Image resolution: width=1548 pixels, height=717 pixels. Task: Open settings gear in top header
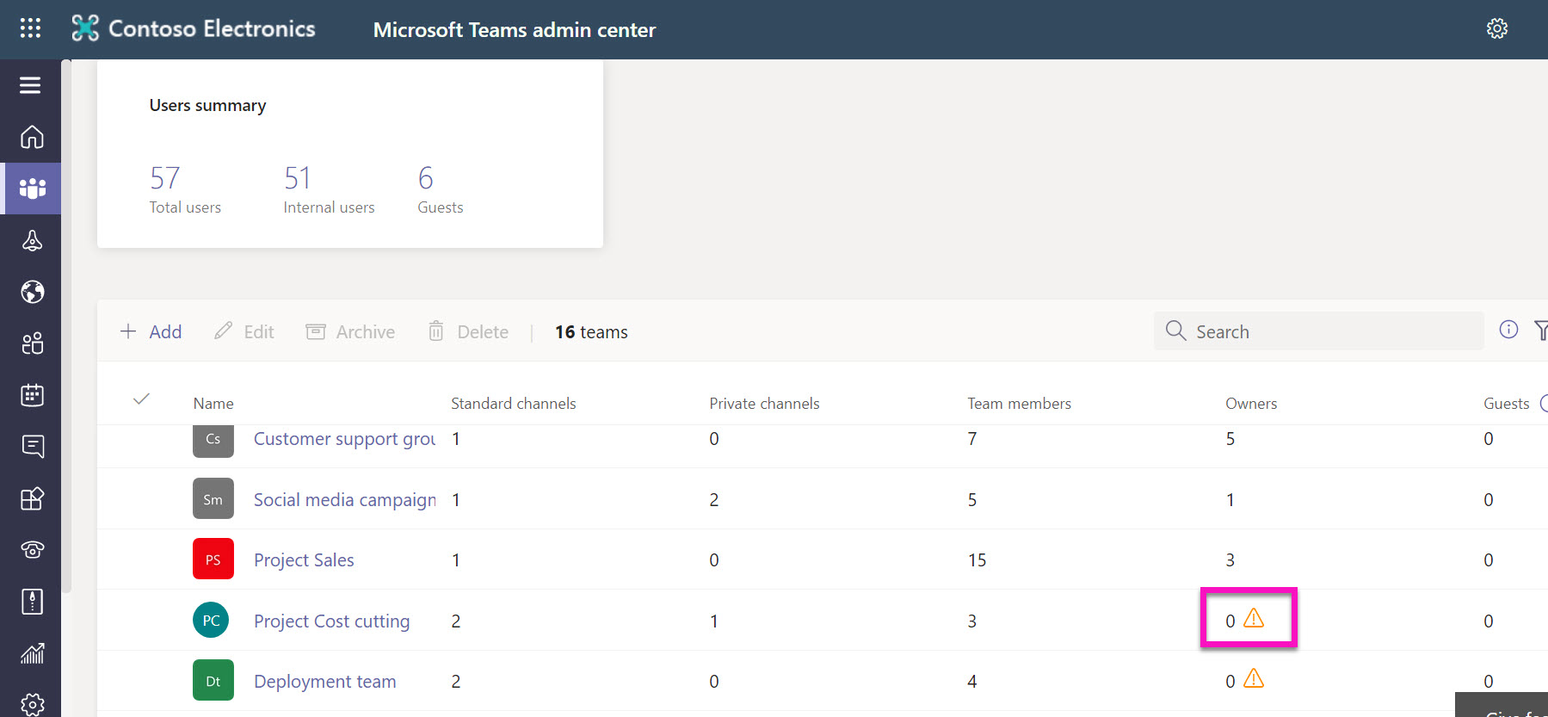[1497, 28]
